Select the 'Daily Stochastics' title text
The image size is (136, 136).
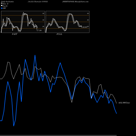[7, 2]
